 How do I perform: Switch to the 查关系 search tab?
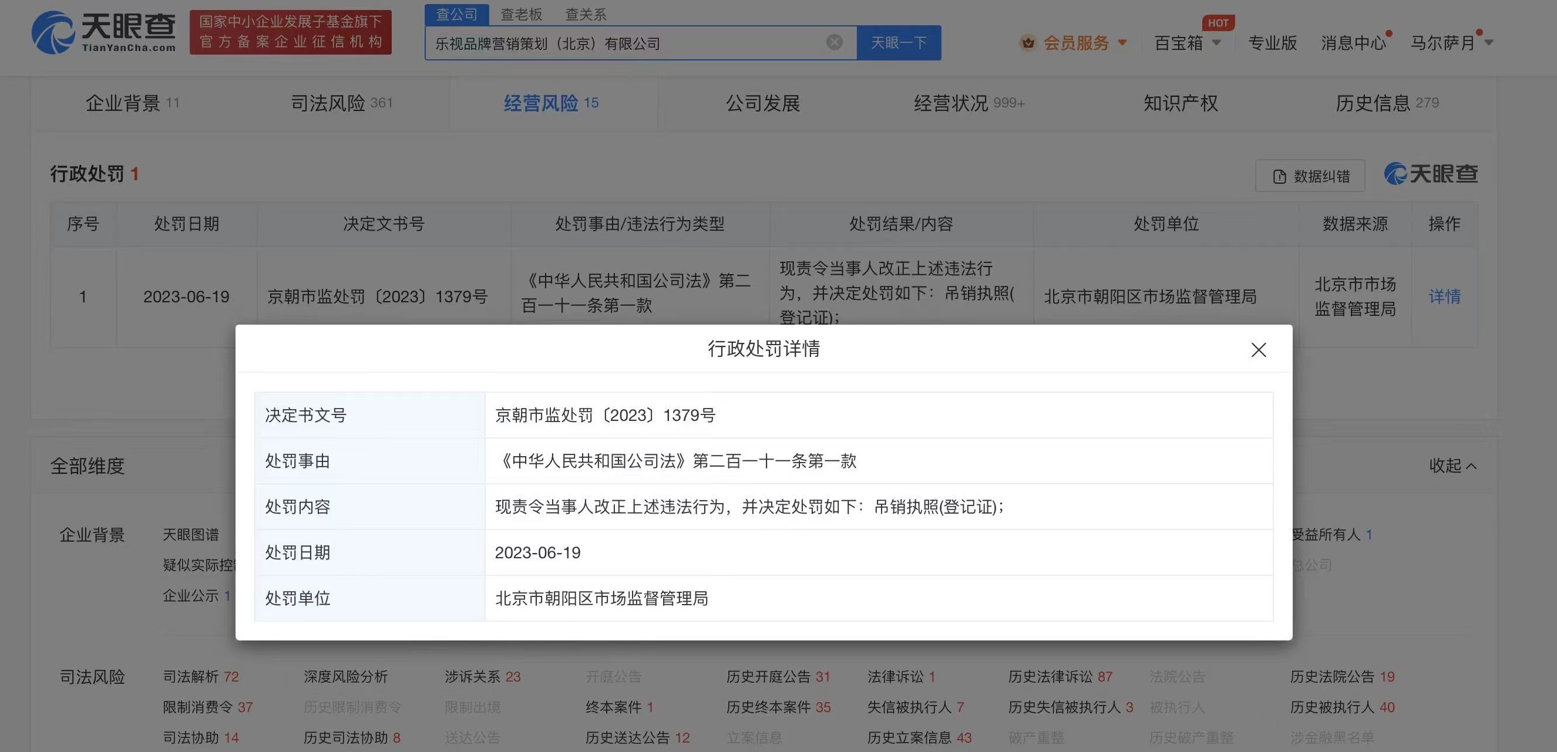tap(585, 14)
